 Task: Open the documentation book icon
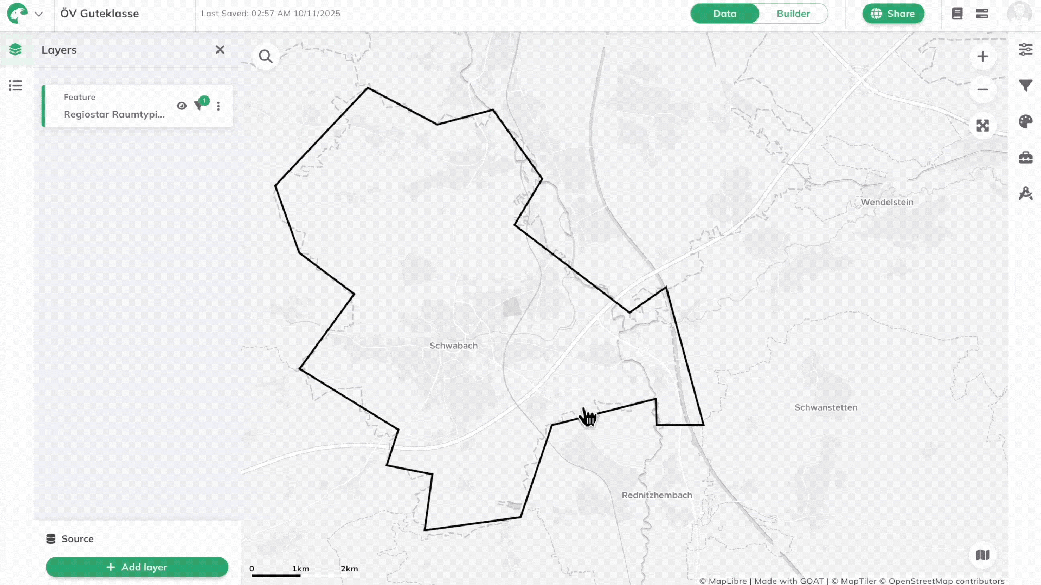pyautogui.click(x=956, y=14)
